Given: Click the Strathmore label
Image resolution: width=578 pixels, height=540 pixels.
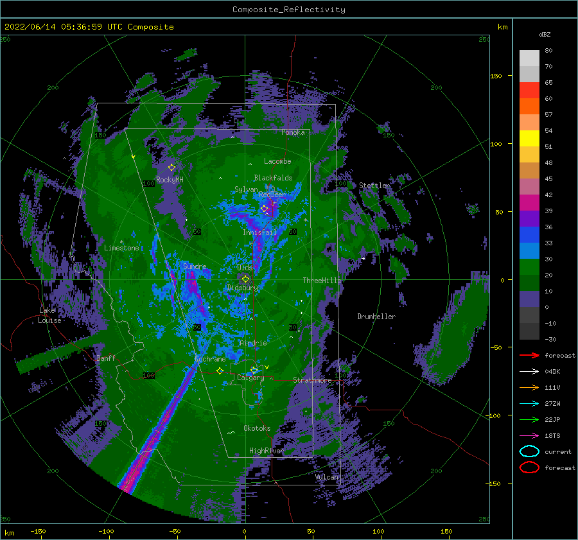Looking at the screenshot, I should click(x=312, y=380).
